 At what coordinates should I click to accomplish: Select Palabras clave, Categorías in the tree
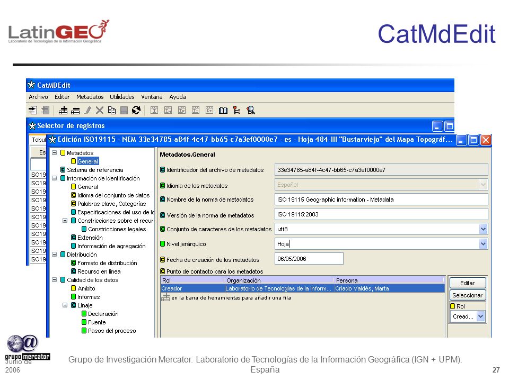pos(112,203)
